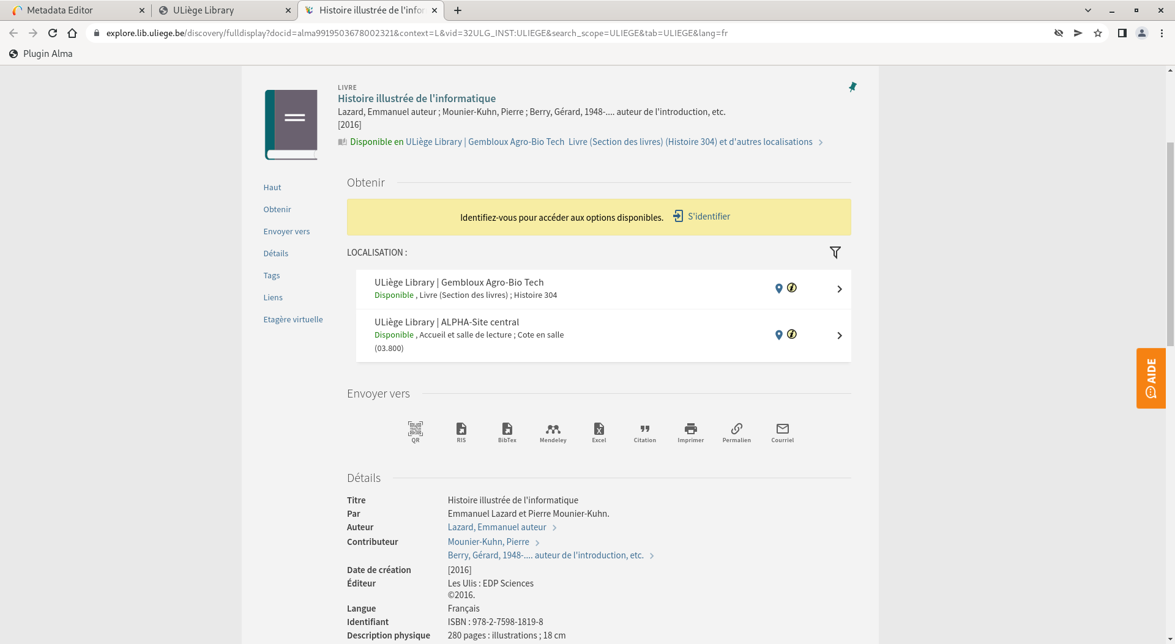Close the Histoire illustrée tab

click(x=435, y=10)
